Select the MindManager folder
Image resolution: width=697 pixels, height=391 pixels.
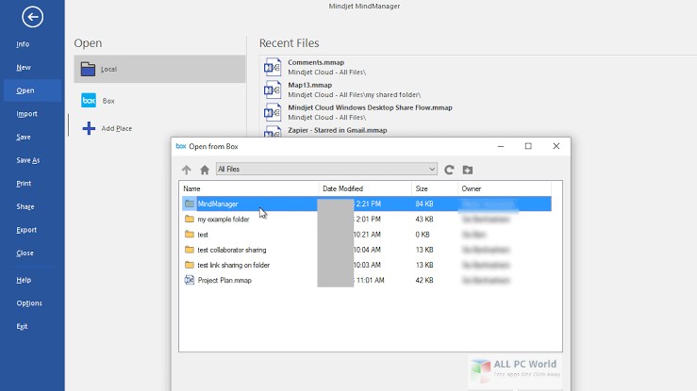click(367, 204)
